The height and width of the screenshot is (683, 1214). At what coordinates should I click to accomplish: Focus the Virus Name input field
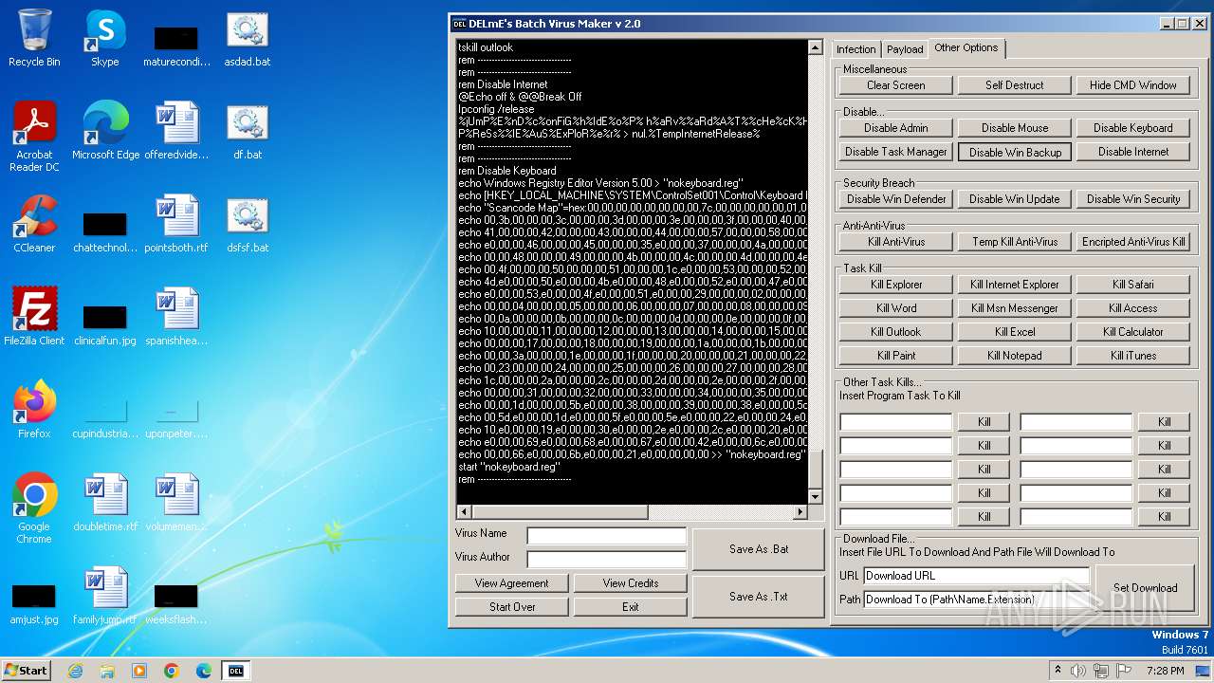coord(606,536)
